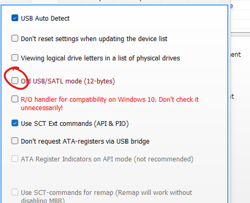Click the Don't request ATA-registers label text

85,142
